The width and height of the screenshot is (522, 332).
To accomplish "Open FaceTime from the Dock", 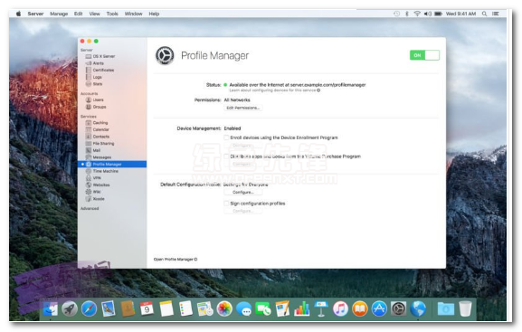I will click(263, 309).
